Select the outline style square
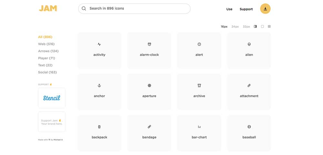The image size is (323, 155). tap(262, 26)
